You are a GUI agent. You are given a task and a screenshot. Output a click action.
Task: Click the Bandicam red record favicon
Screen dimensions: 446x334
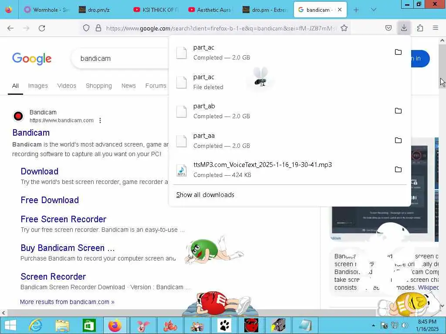18,116
